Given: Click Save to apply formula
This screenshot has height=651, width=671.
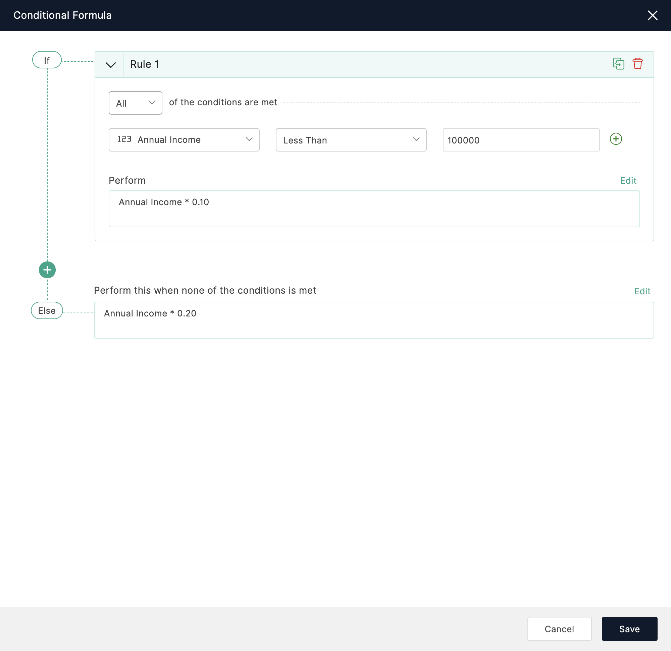Looking at the screenshot, I should click(629, 628).
